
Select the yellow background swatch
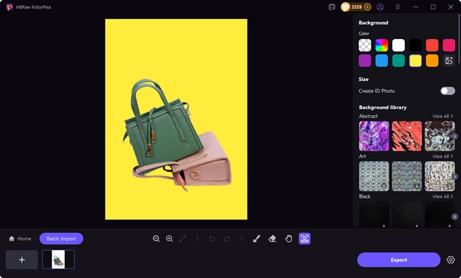pos(415,60)
